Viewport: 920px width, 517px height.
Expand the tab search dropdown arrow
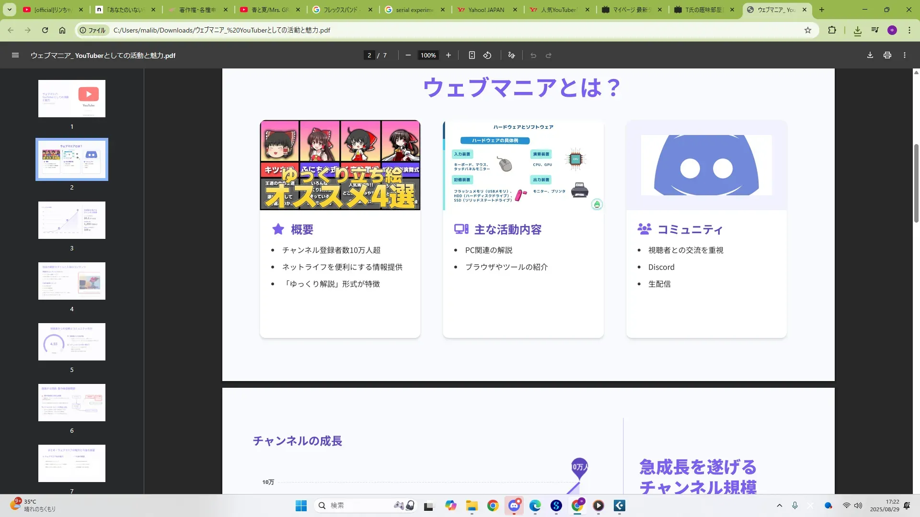tap(10, 10)
